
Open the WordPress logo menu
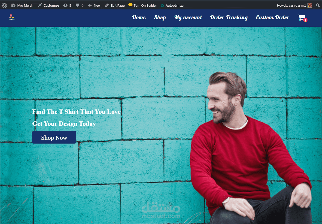pos(4,5)
